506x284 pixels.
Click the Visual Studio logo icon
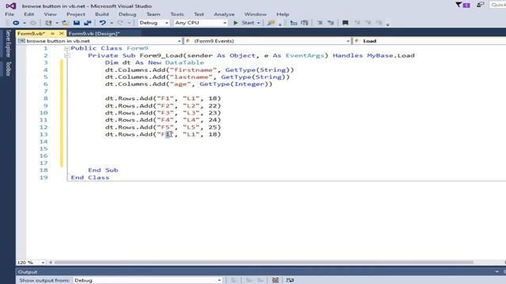tap(10, 6)
